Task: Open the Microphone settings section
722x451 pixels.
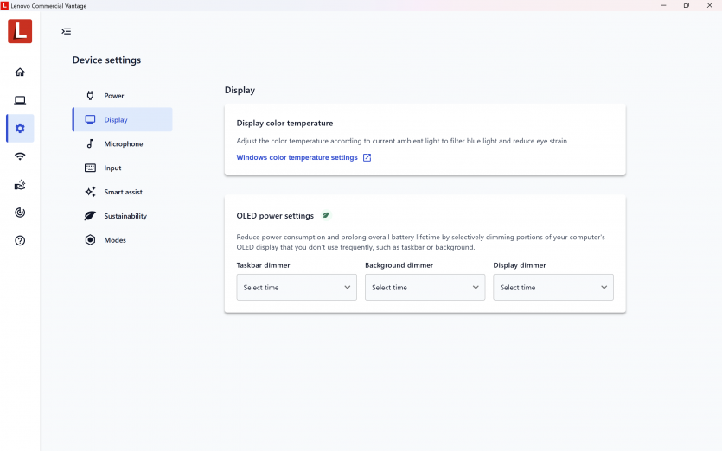Action: pos(123,144)
